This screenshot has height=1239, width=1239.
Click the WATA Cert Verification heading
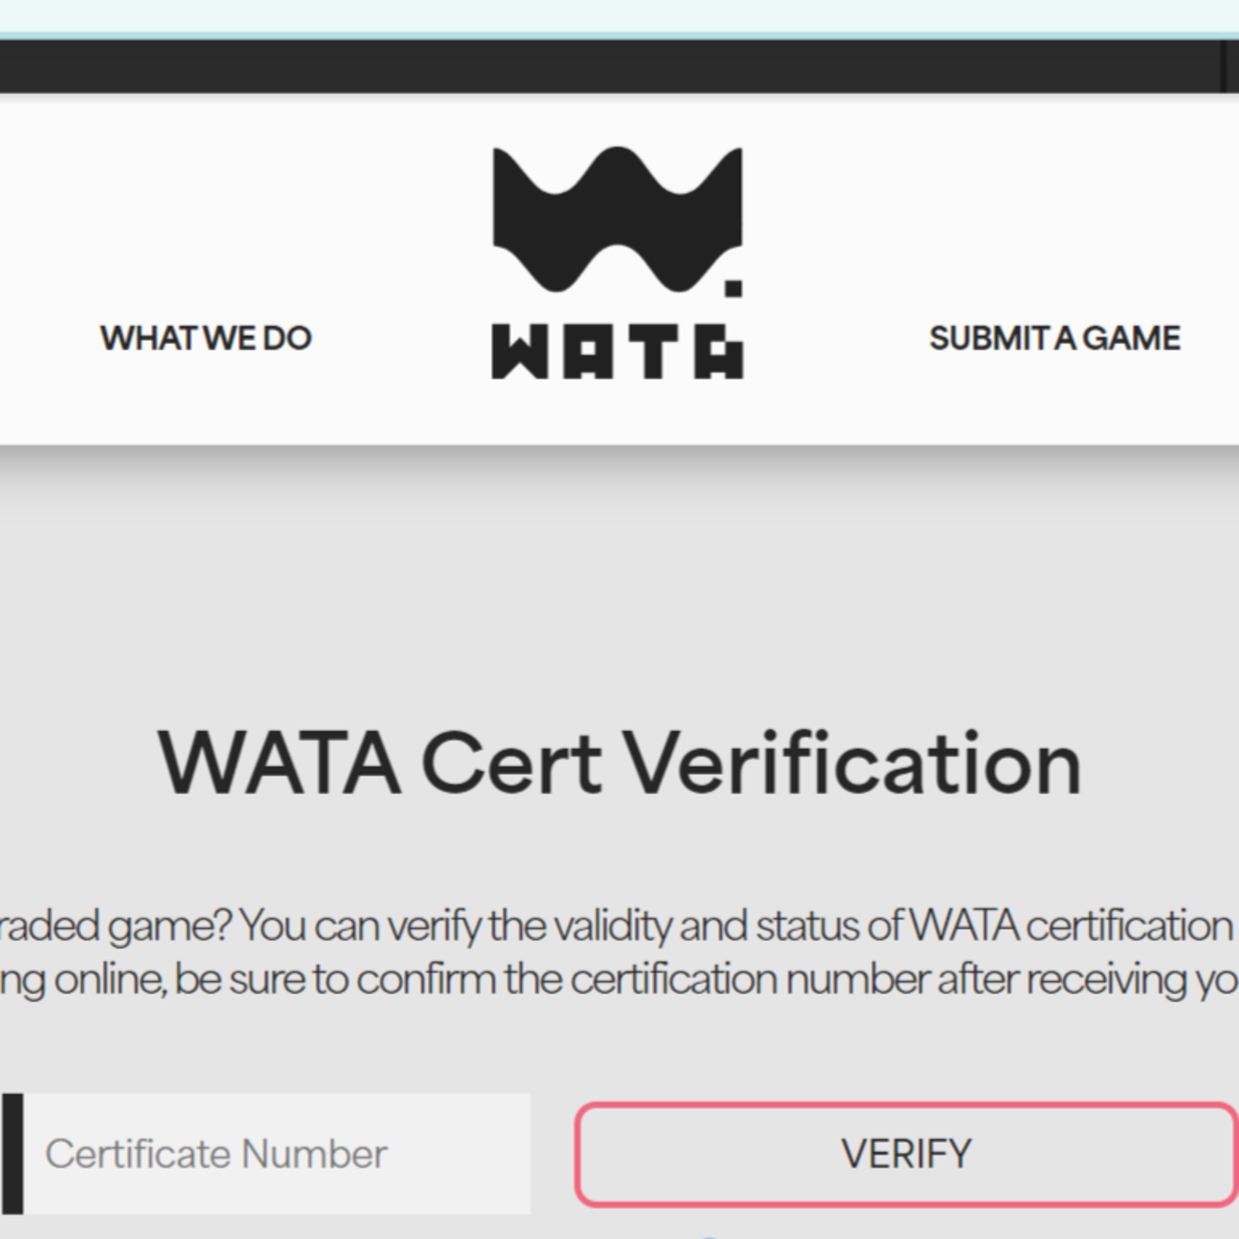tap(619, 763)
